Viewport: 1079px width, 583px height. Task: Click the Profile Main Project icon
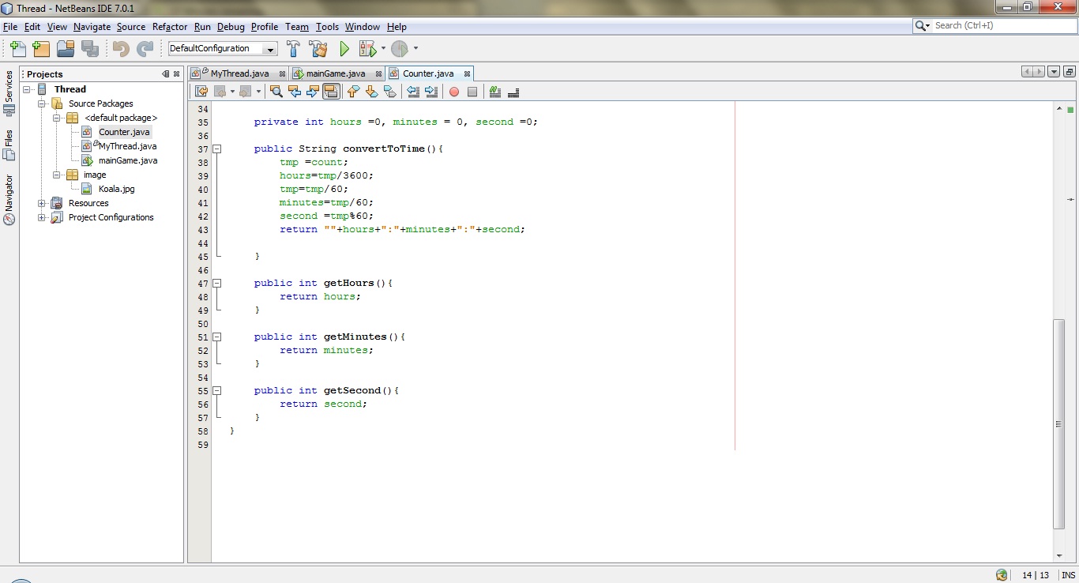(x=400, y=49)
